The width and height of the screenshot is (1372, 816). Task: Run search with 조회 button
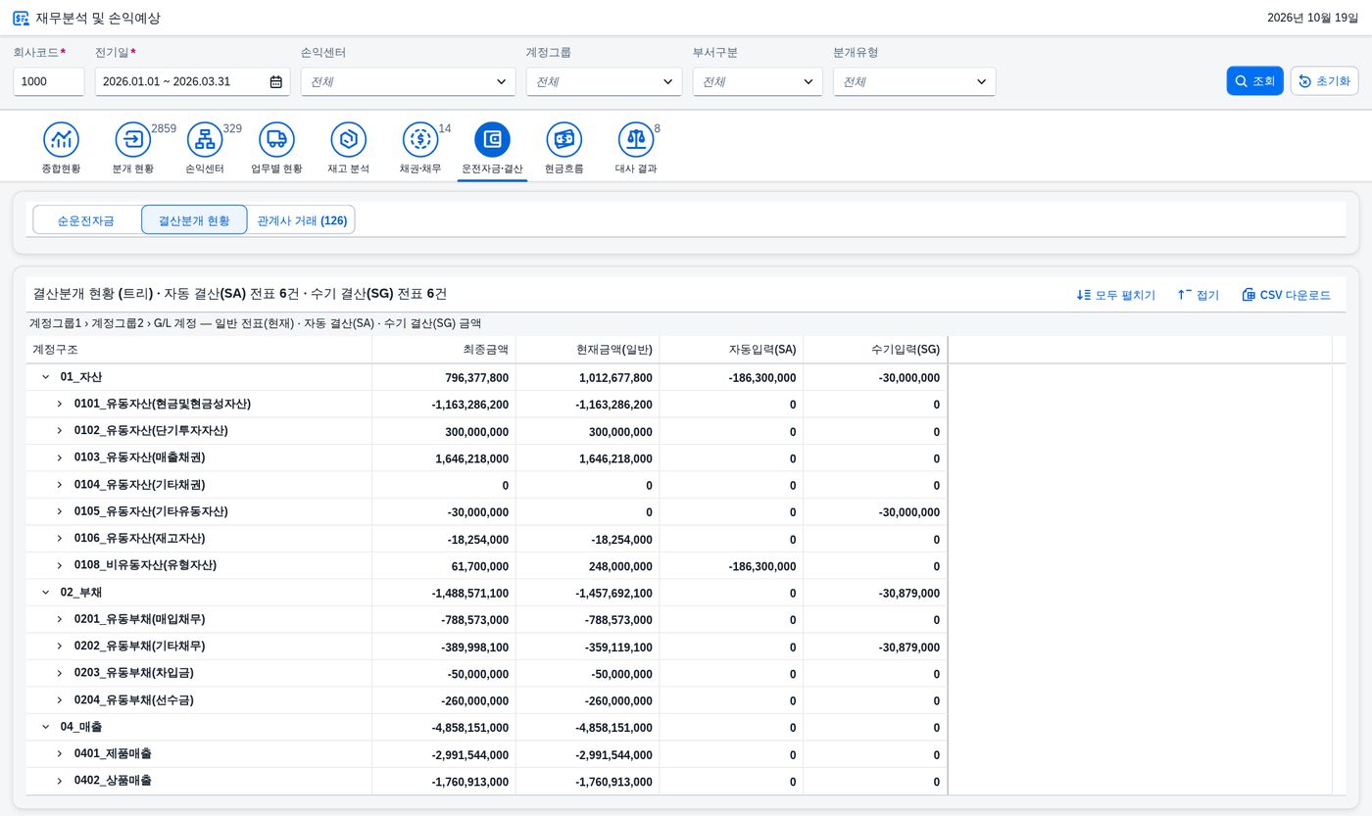tap(1254, 81)
